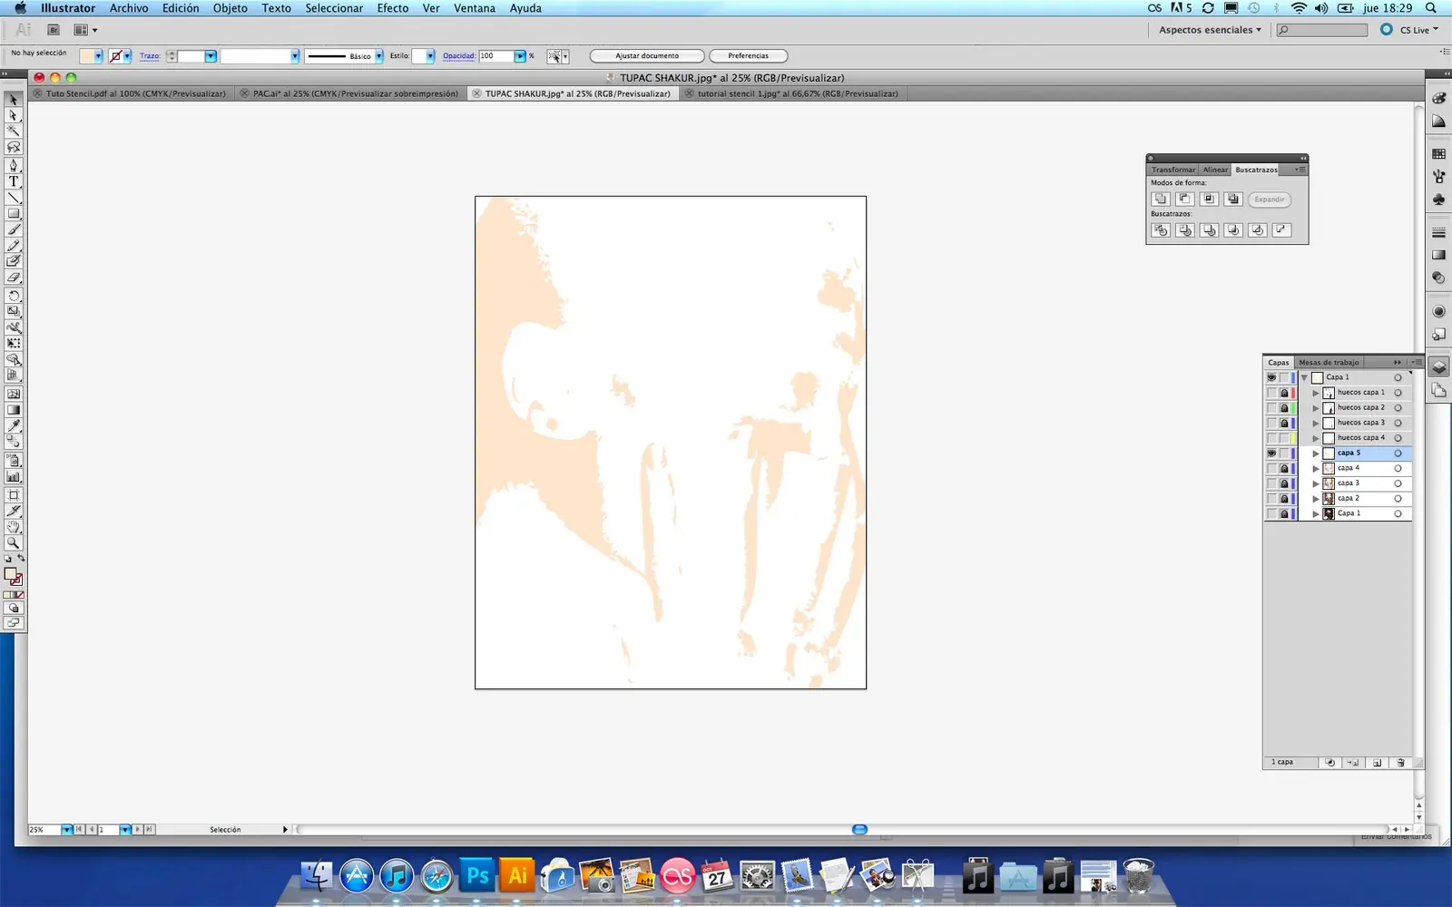Collapse the top Capa 1 layer group

tap(1304, 377)
